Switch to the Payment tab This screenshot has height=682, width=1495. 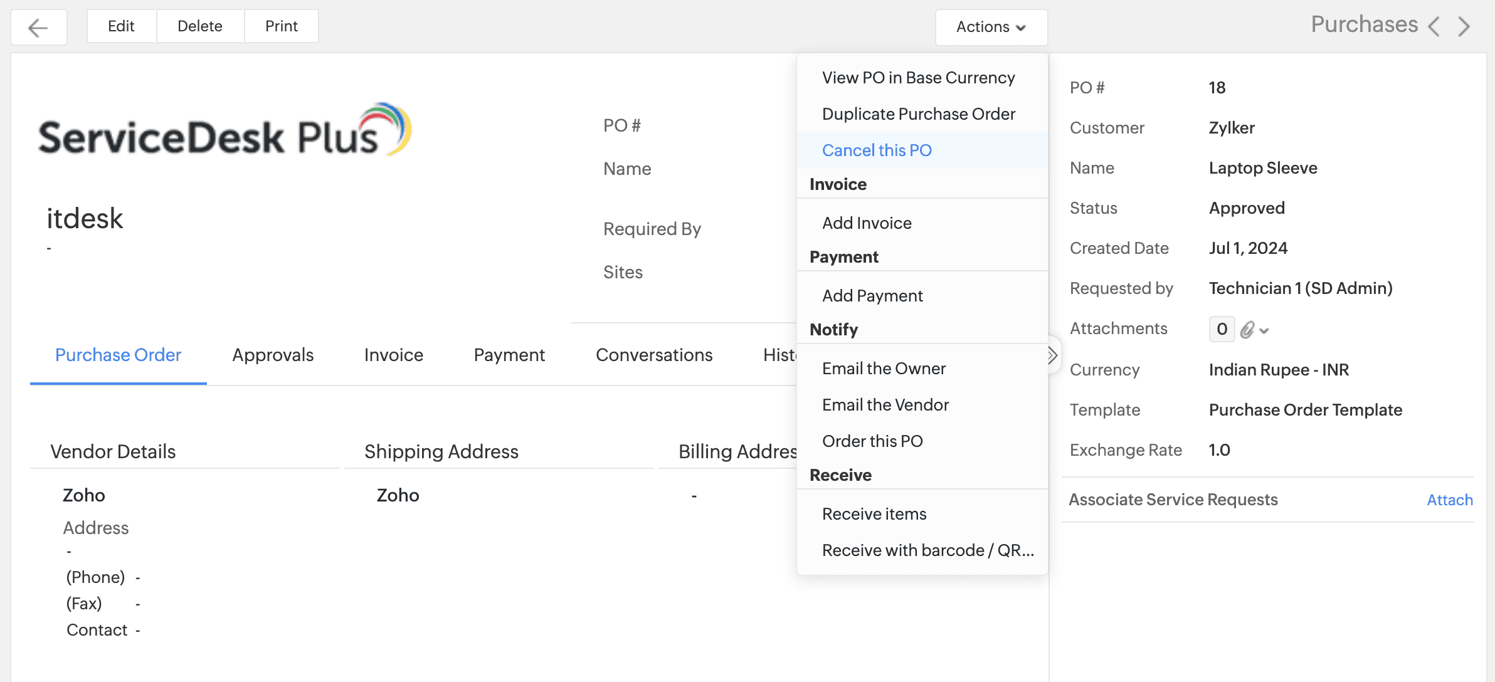509,355
